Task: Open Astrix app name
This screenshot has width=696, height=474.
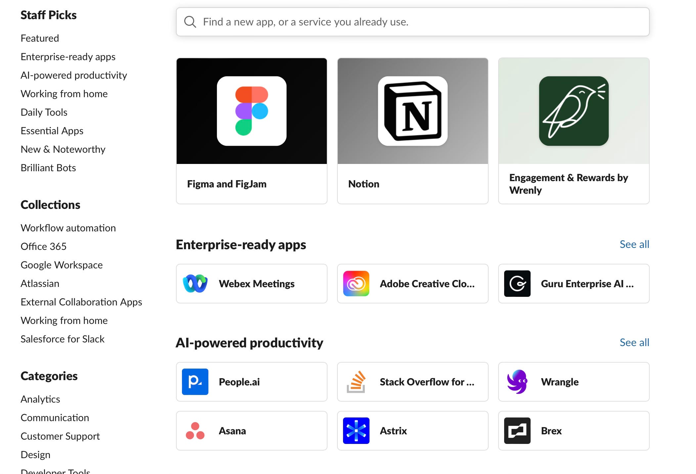Action: [x=393, y=431]
